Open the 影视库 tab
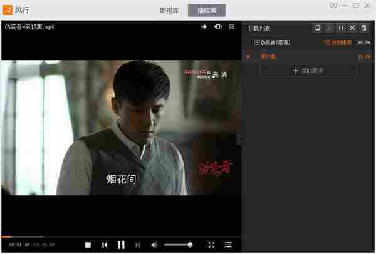Image resolution: width=376 pixels, height=254 pixels. [170, 11]
